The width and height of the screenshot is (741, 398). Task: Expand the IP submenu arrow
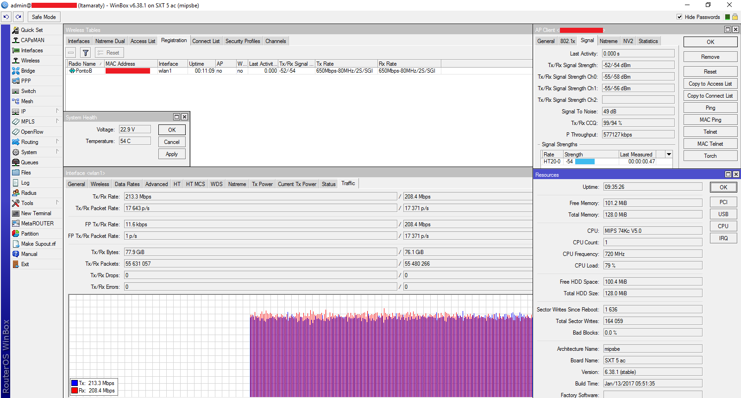[57, 111]
